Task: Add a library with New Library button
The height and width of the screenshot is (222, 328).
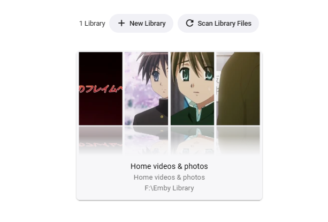Action: pyautogui.click(x=141, y=23)
